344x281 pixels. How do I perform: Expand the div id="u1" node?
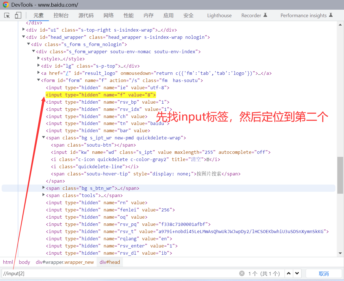[24, 29]
